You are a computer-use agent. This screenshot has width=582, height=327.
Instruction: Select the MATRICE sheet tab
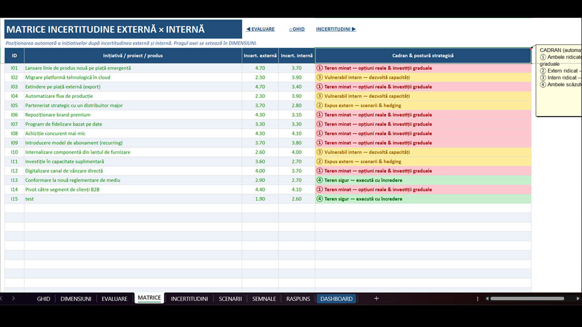point(150,298)
